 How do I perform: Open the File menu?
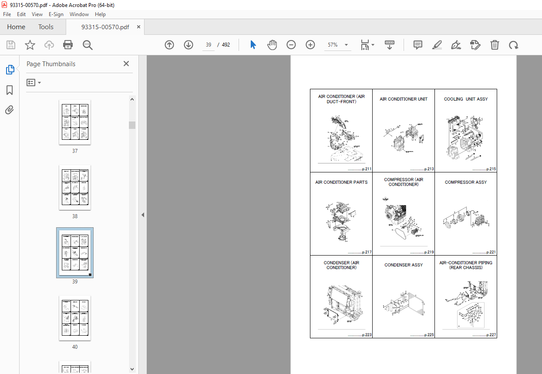click(7, 14)
